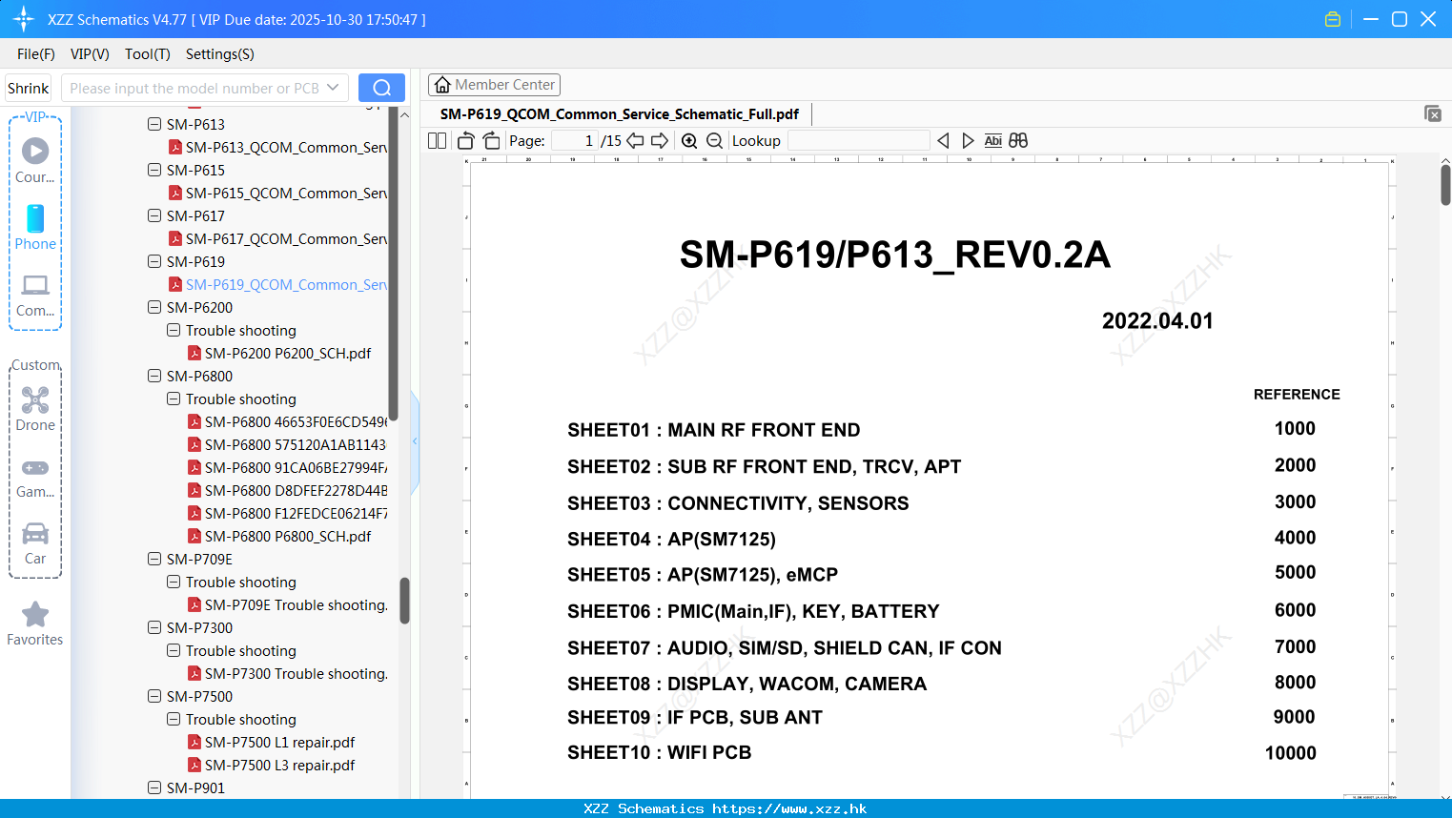Collapse the SM-P617 tree node
Viewport: 1452px width, 818px height.
(x=154, y=215)
